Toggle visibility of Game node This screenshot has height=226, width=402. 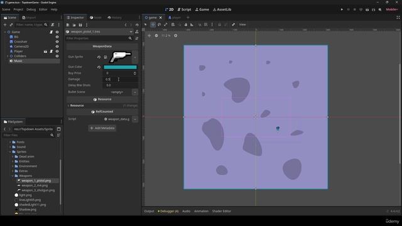coord(57,32)
